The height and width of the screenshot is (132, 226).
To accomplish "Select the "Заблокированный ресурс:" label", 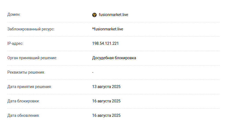I will pyautogui.click(x=31, y=29).
